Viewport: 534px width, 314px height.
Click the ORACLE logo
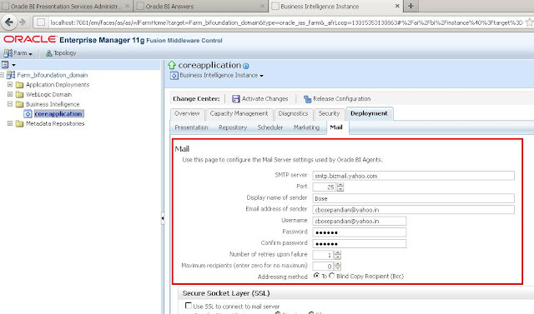[30, 39]
